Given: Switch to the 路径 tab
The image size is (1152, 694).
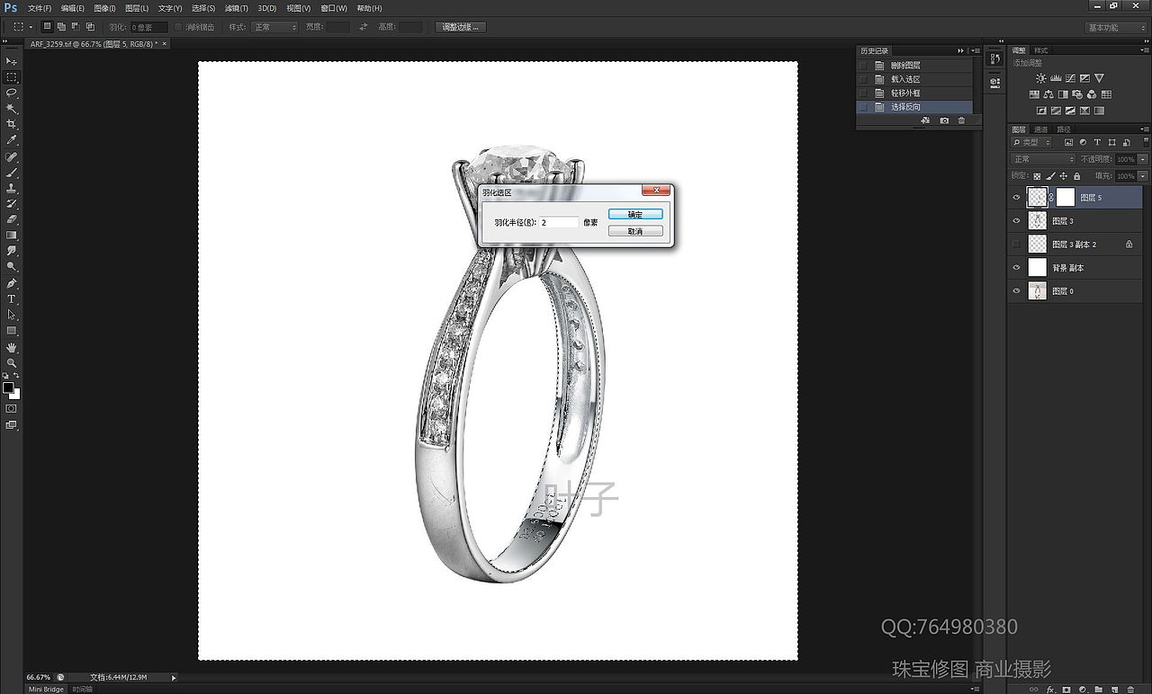Looking at the screenshot, I should coord(1064,129).
